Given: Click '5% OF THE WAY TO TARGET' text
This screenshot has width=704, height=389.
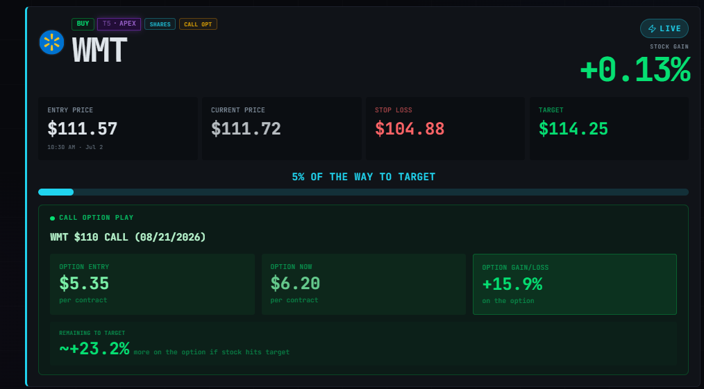Looking at the screenshot, I should (x=363, y=177).
